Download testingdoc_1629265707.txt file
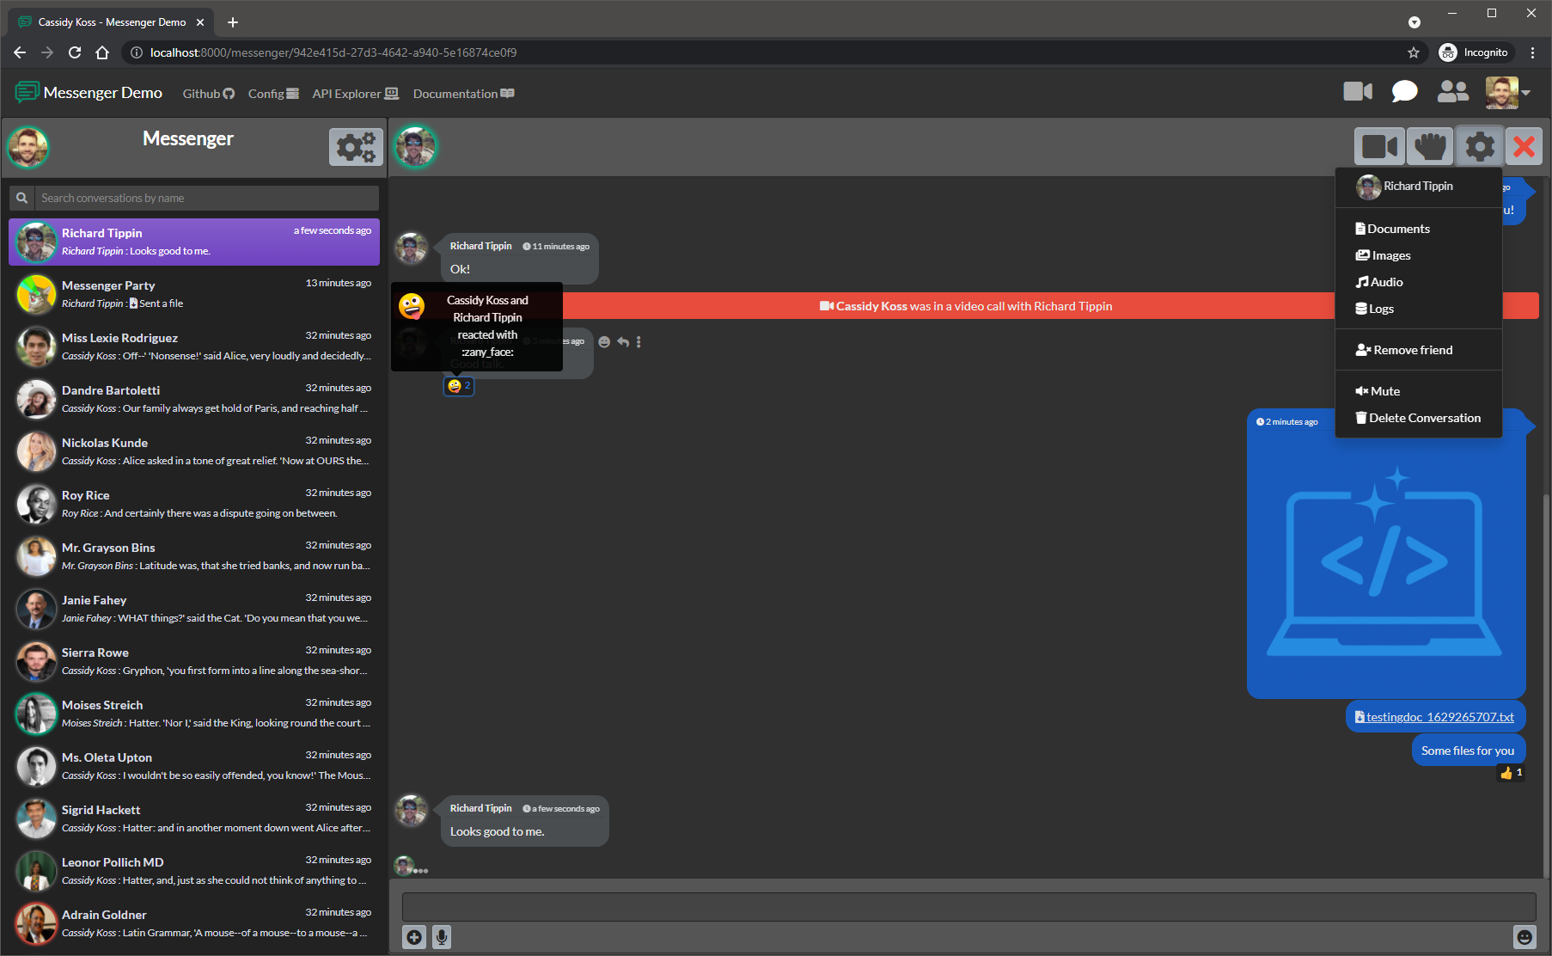1552x956 pixels. coord(1434,717)
